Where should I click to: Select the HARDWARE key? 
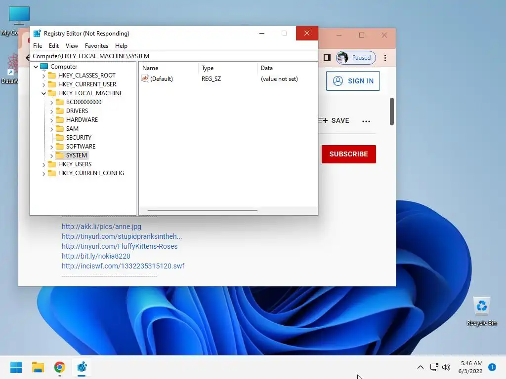(x=82, y=119)
